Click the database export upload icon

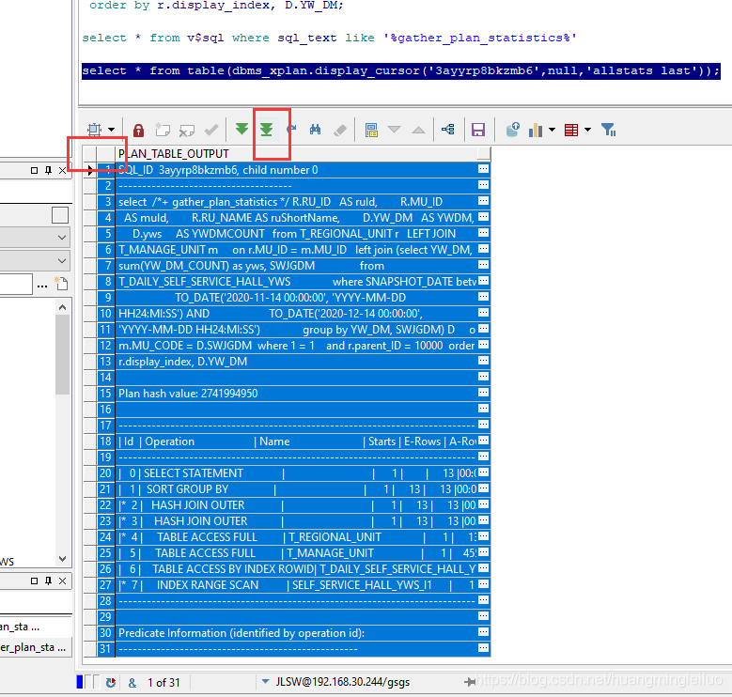[512, 130]
